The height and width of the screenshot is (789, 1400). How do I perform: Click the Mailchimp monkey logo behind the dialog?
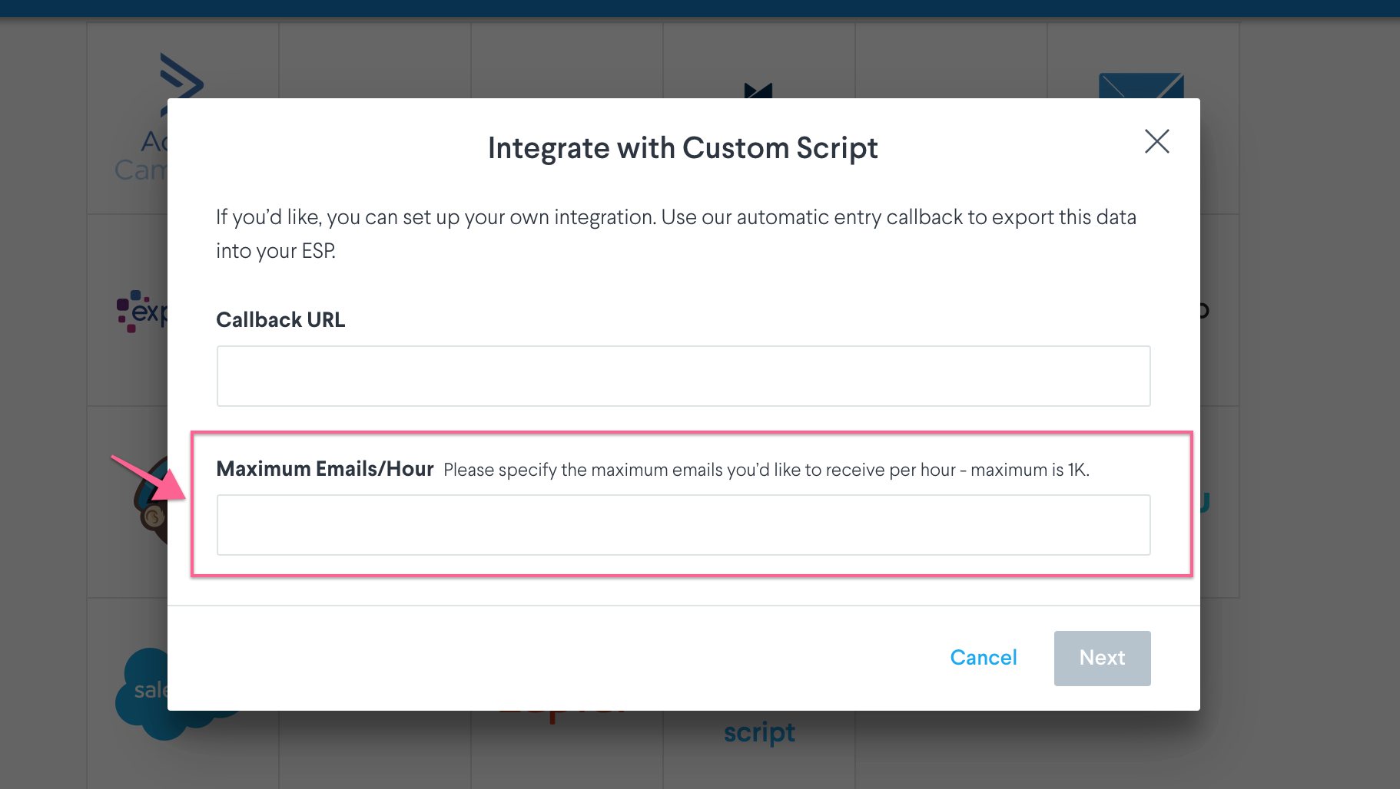click(x=151, y=503)
